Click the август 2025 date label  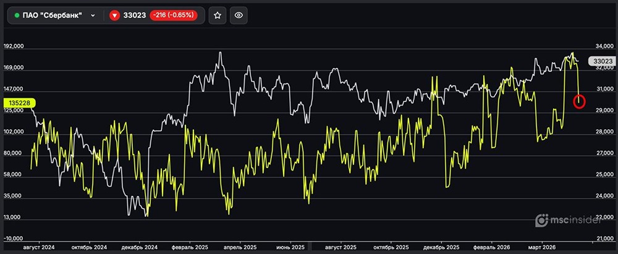click(x=341, y=247)
